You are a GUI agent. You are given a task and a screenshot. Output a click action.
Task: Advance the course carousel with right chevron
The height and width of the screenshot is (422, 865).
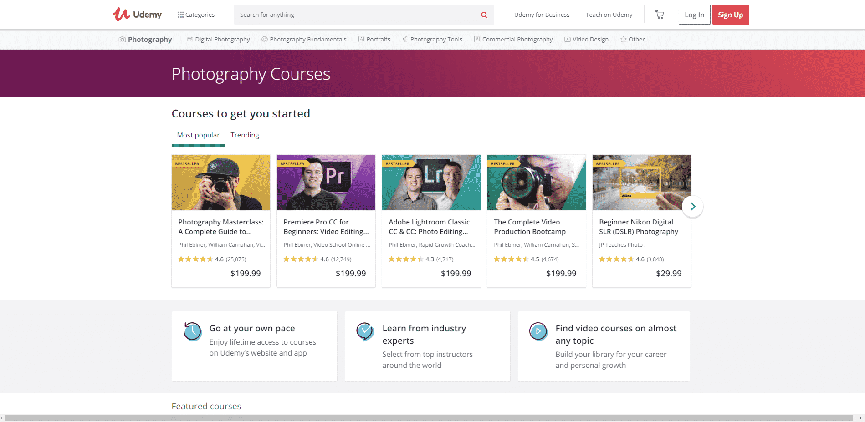tap(692, 207)
